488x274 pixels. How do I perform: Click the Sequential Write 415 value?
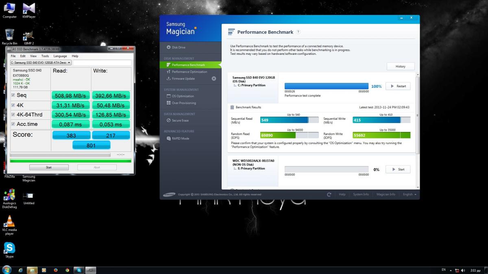(x=357, y=120)
